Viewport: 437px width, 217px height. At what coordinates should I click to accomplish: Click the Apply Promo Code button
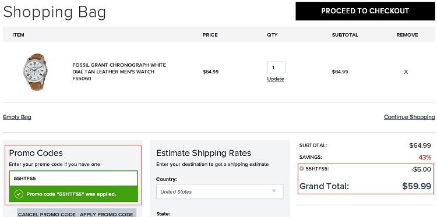(107, 214)
